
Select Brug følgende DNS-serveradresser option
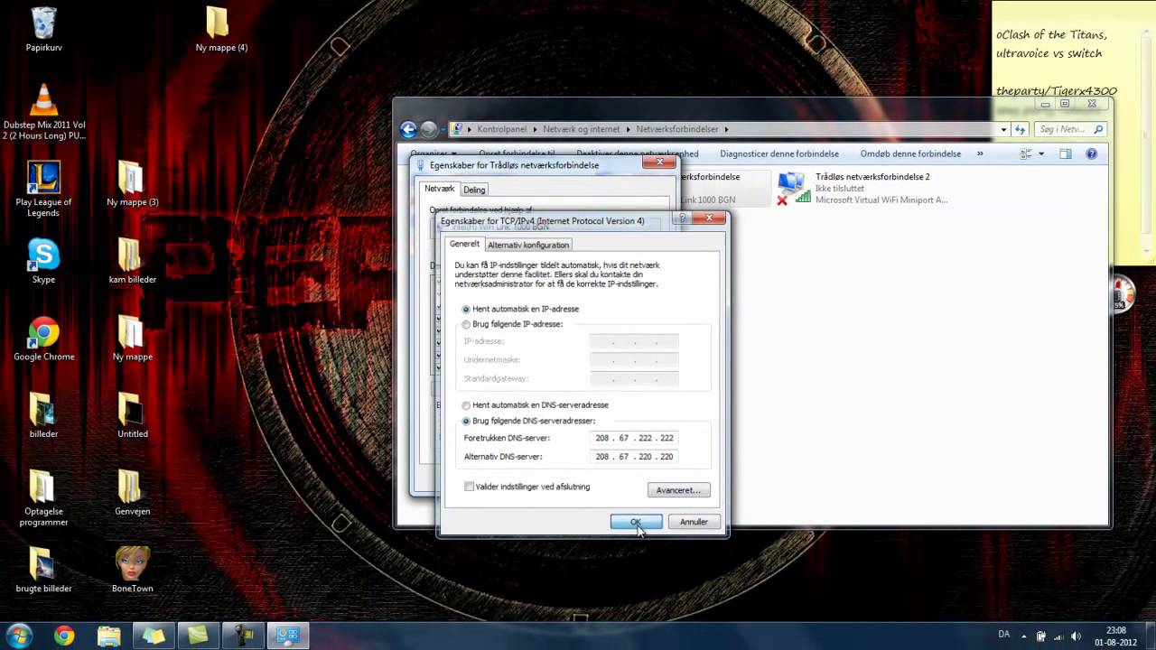(x=528, y=421)
